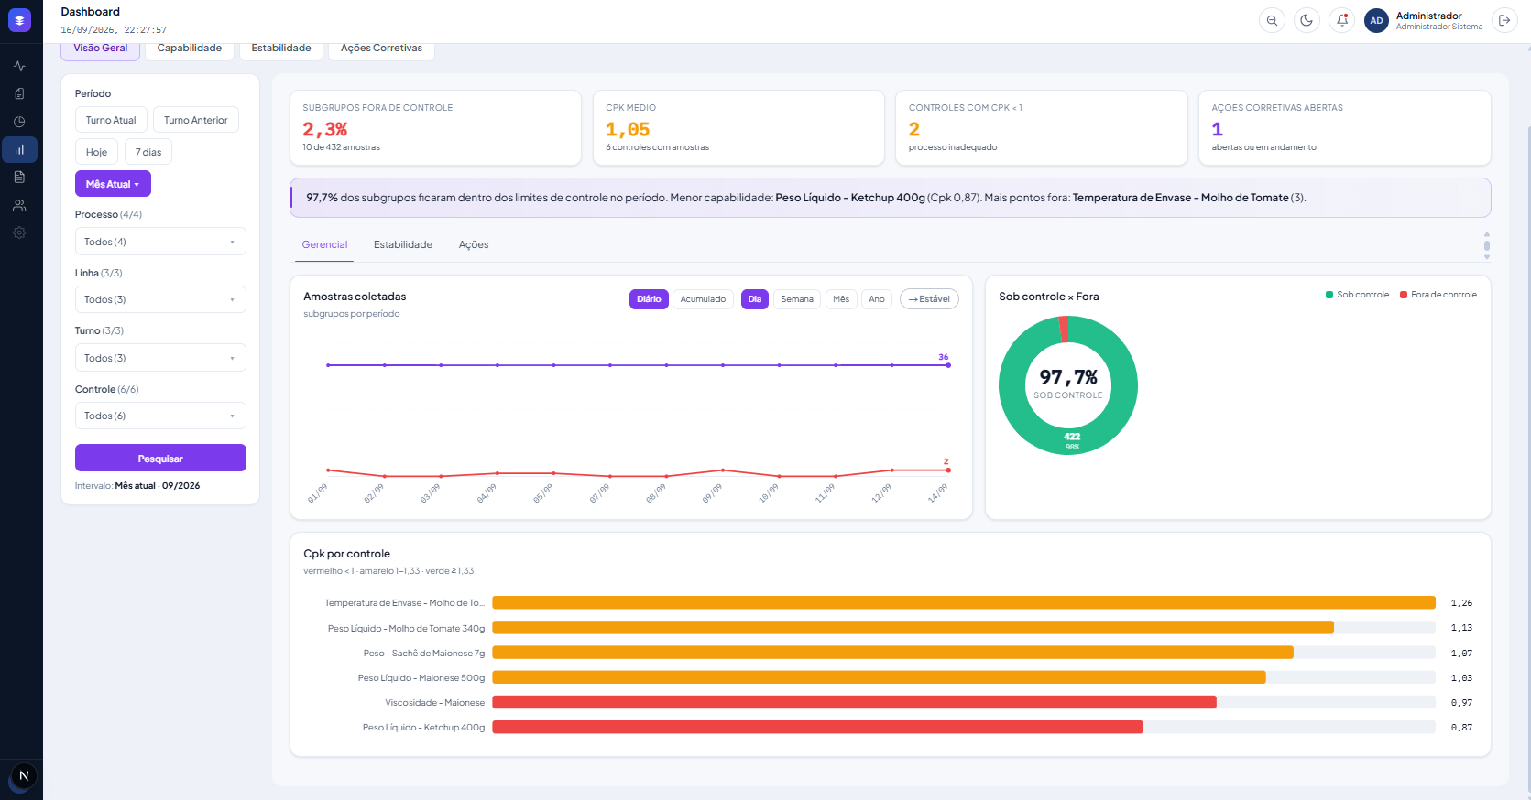Switch to the Capabilidade tab

(x=190, y=49)
